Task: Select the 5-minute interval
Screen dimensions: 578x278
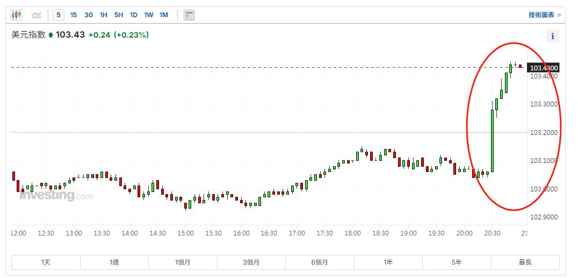Action: point(58,15)
